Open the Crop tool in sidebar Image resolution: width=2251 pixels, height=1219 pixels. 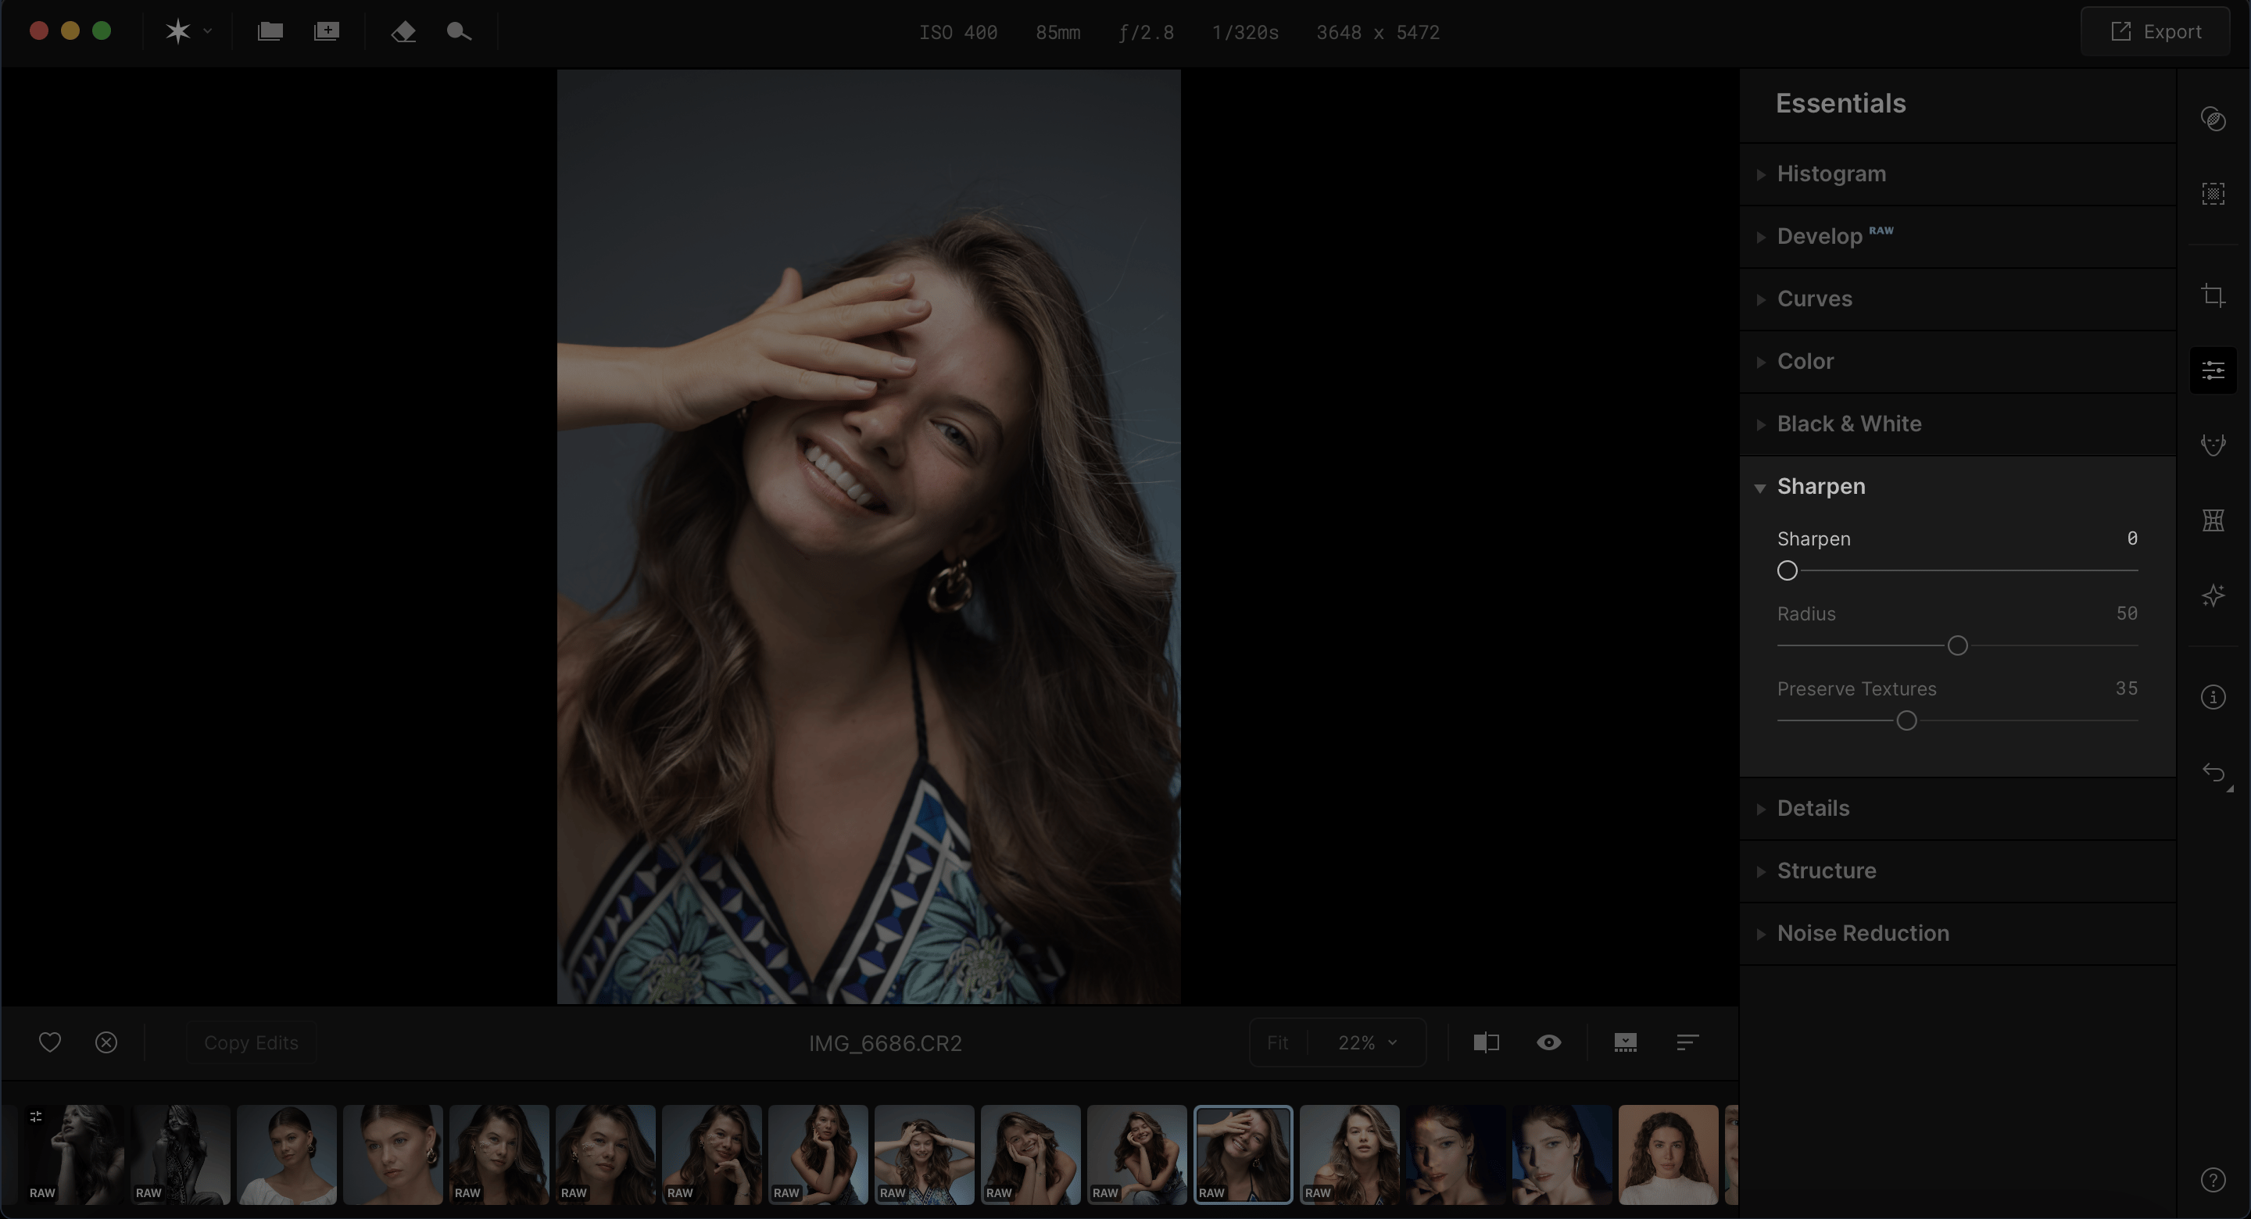tap(2213, 295)
